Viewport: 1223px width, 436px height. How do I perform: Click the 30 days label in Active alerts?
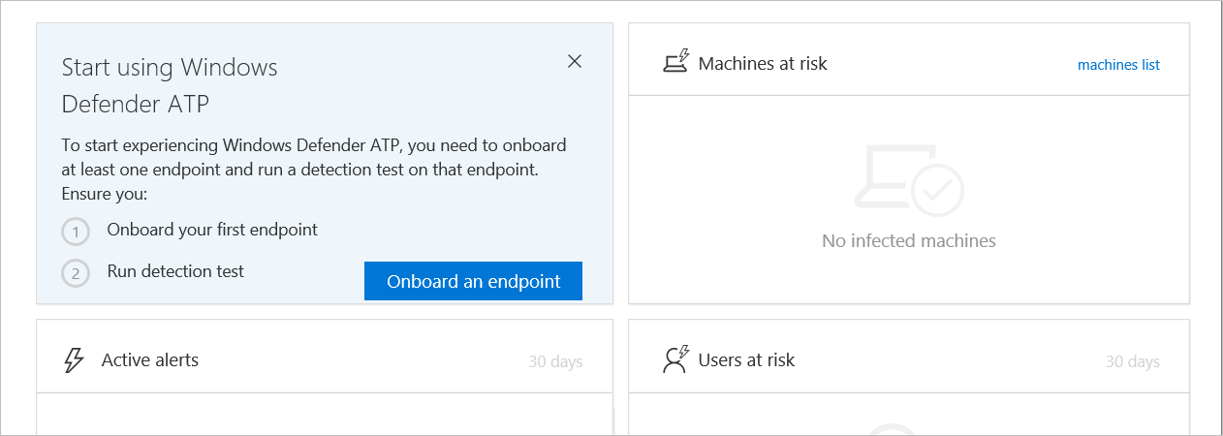click(555, 362)
